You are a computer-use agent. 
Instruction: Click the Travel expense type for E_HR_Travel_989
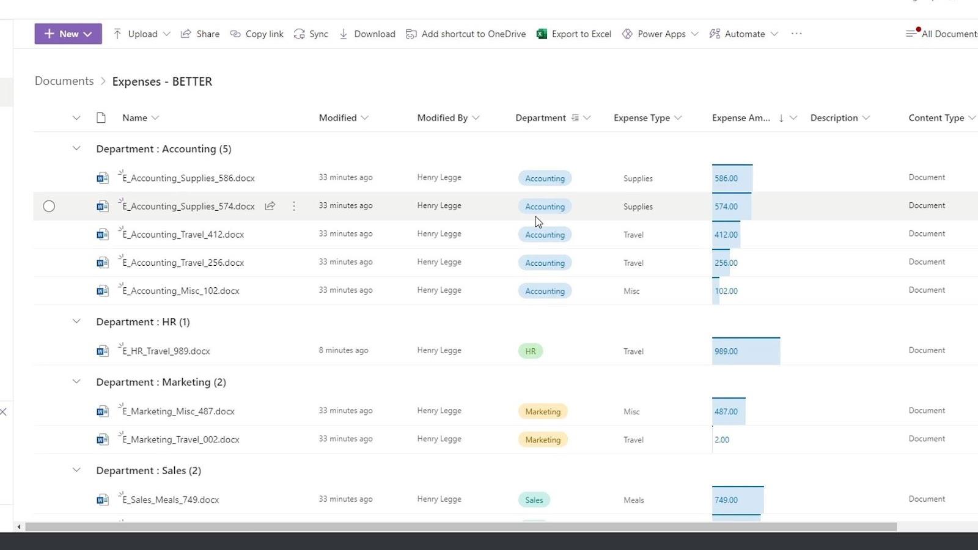[633, 351]
